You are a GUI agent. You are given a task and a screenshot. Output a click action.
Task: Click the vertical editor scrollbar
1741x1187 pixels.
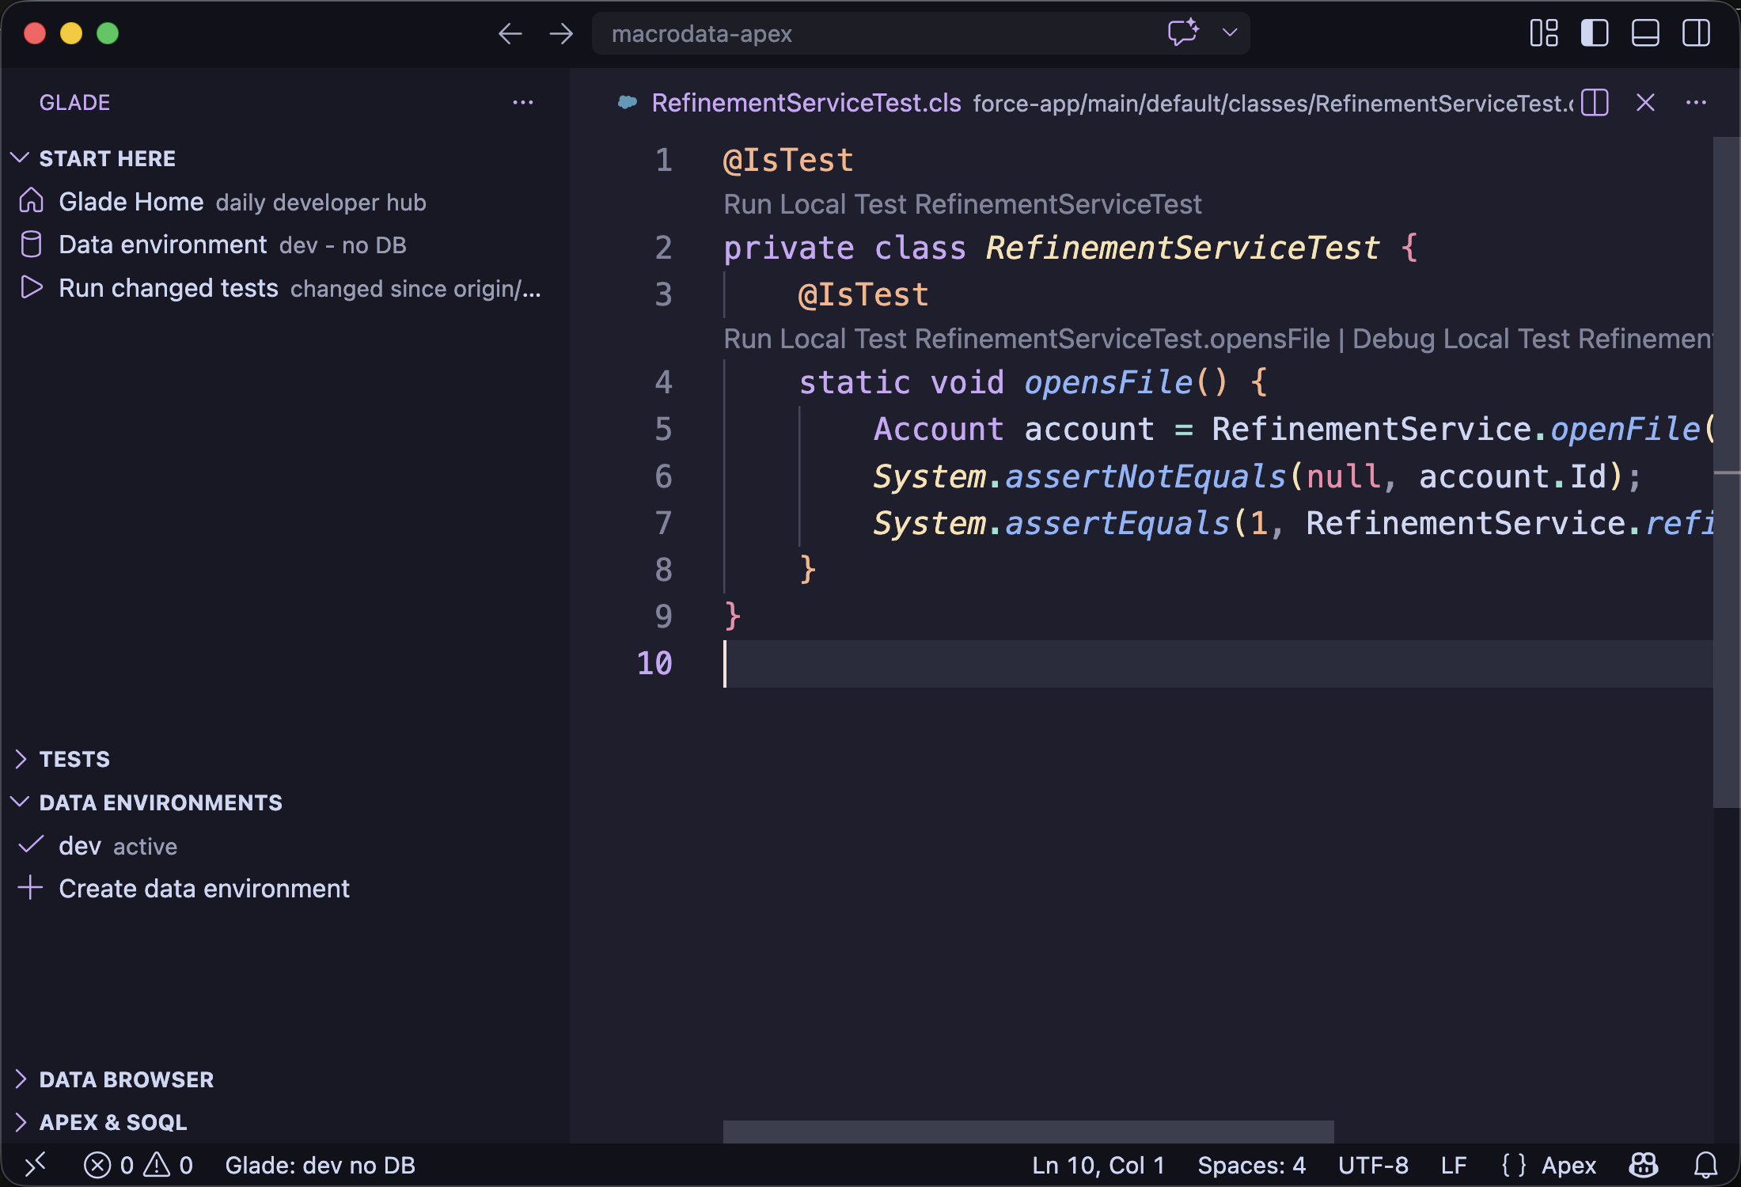(x=1726, y=472)
